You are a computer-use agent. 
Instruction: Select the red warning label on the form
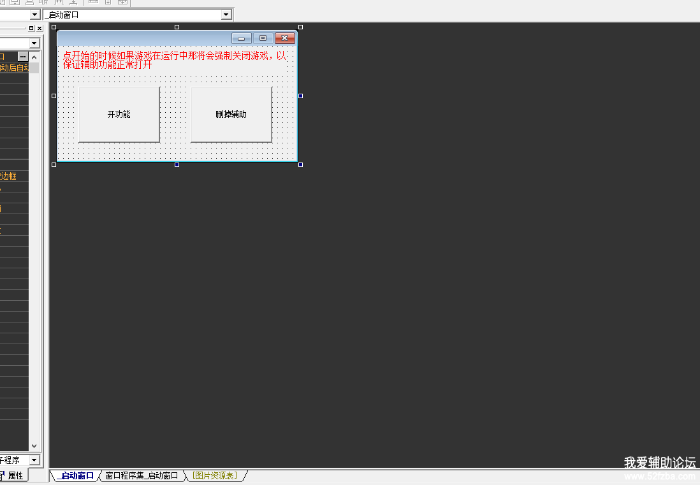pyautogui.click(x=175, y=60)
